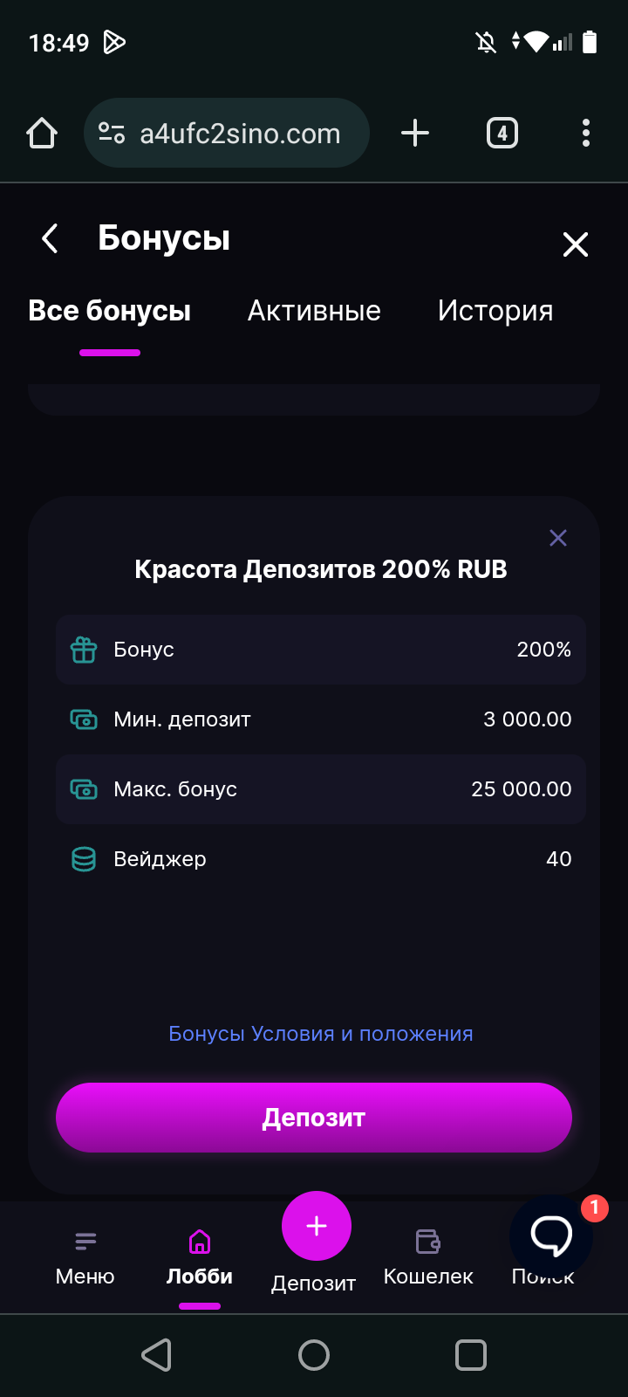
Task: Open the live chat bubble
Action: [551, 1235]
